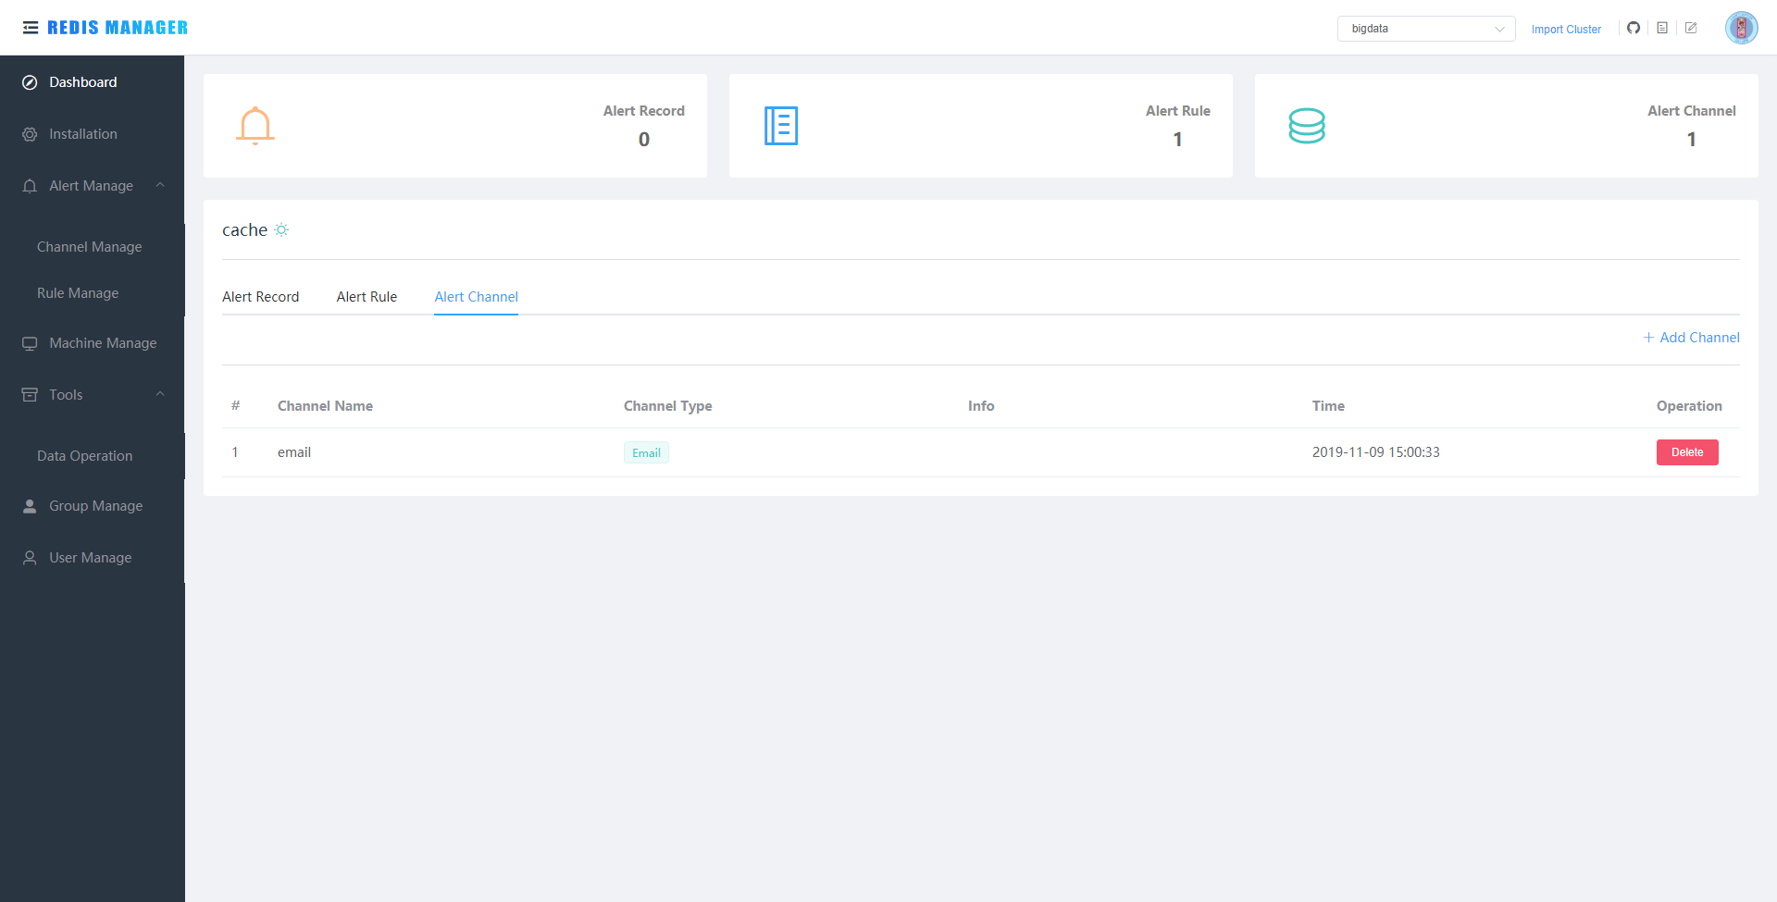Click the Add Channel link
This screenshot has height=902, width=1777.
pos(1691,338)
